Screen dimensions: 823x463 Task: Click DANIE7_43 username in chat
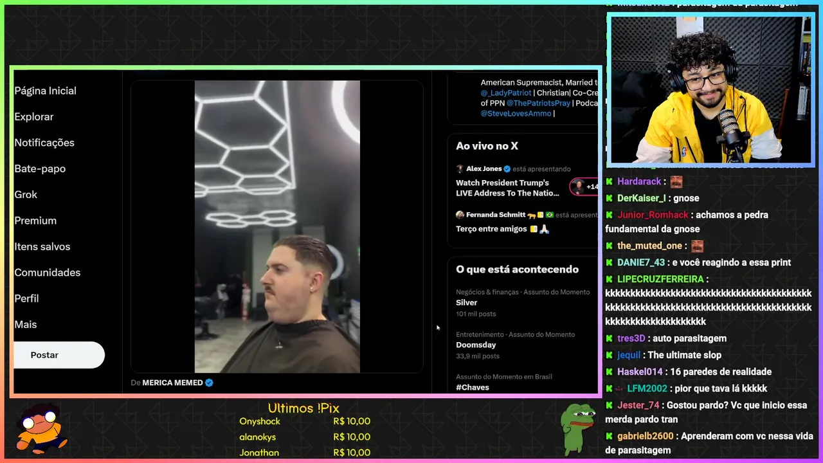pos(641,262)
